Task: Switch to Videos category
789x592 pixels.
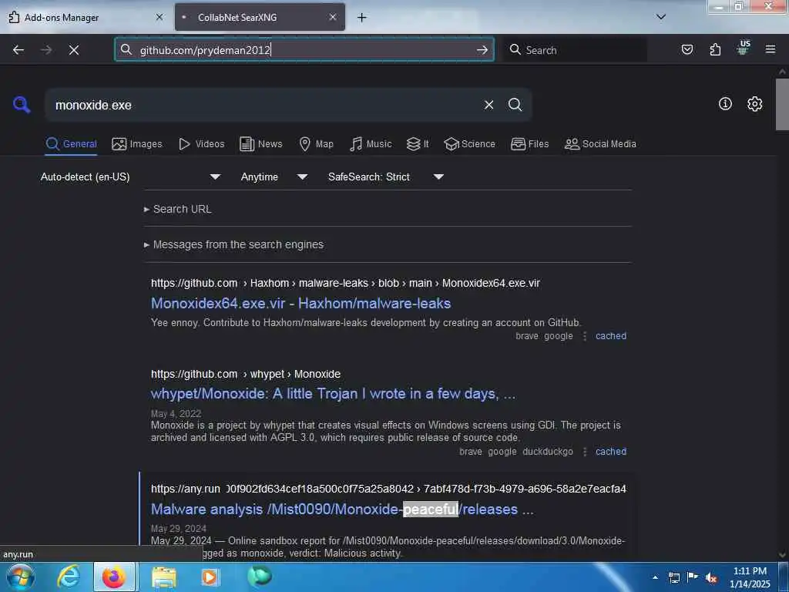Action: (x=202, y=144)
